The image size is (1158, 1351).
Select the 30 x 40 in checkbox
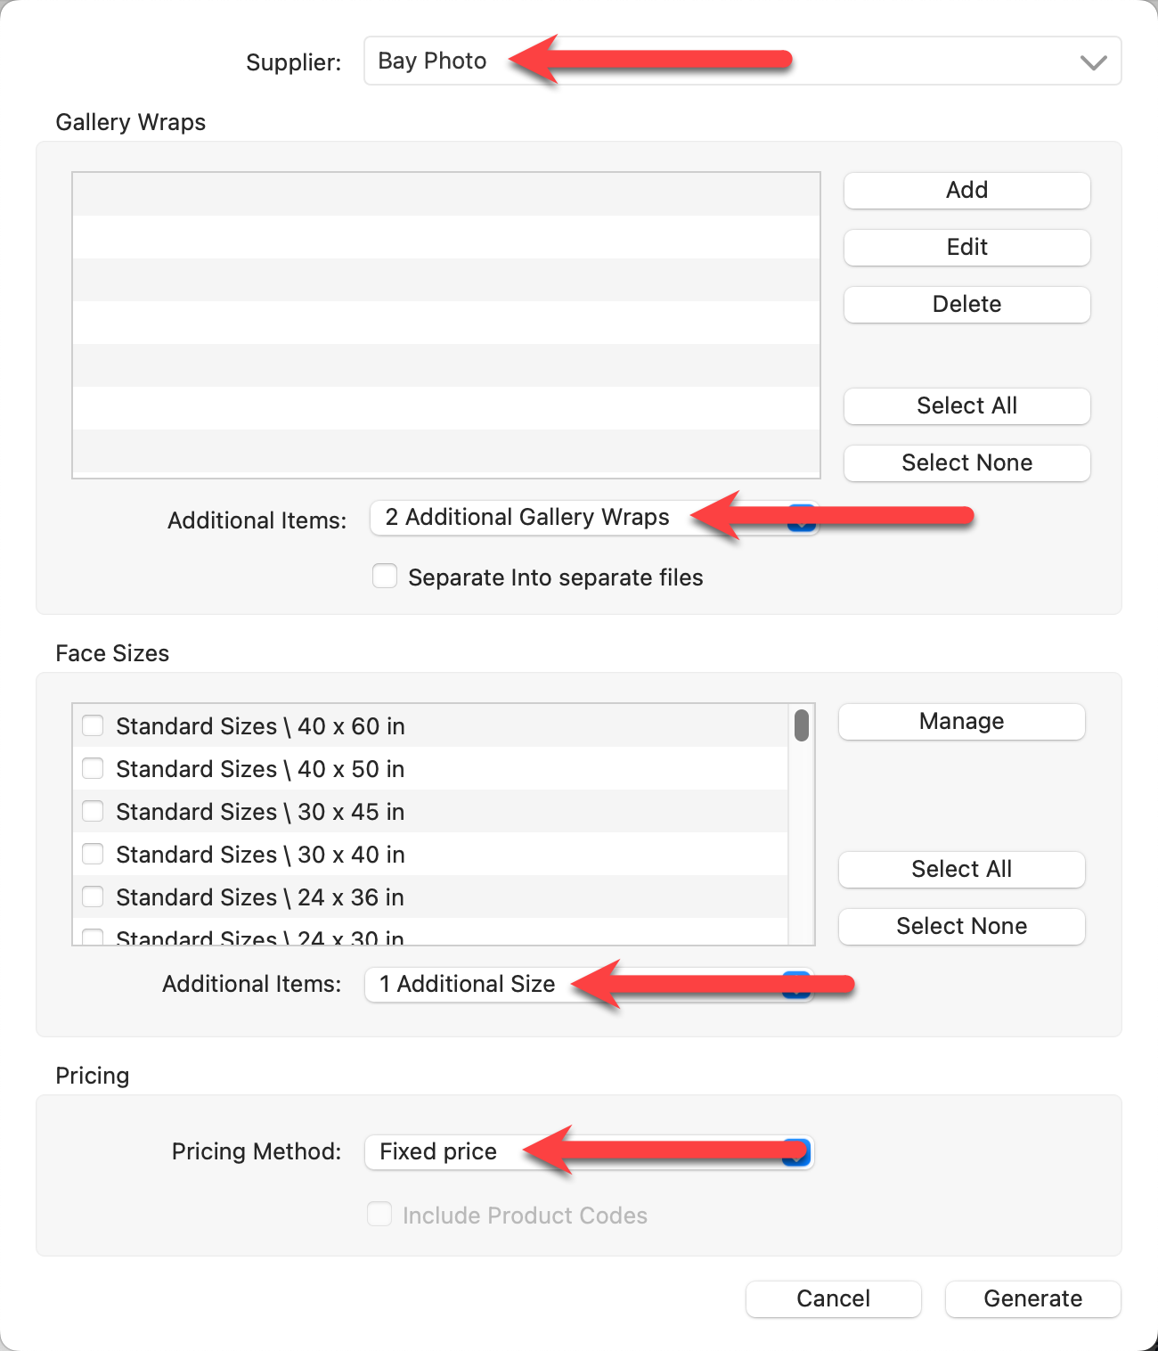tap(93, 854)
